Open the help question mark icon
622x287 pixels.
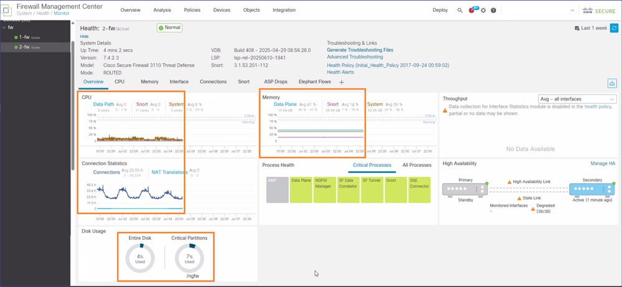pos(494,11)
